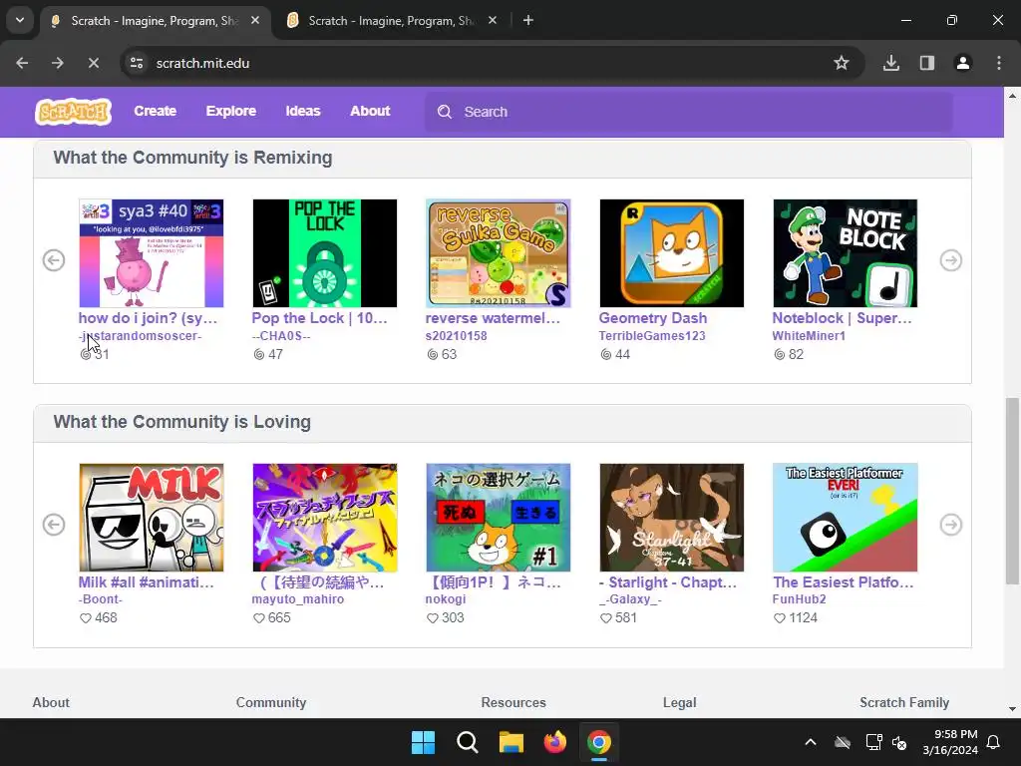Viewport: 1021px width, 766px height.
Task: Open the reverse Suika Game thumbnail
Action: 499,253
